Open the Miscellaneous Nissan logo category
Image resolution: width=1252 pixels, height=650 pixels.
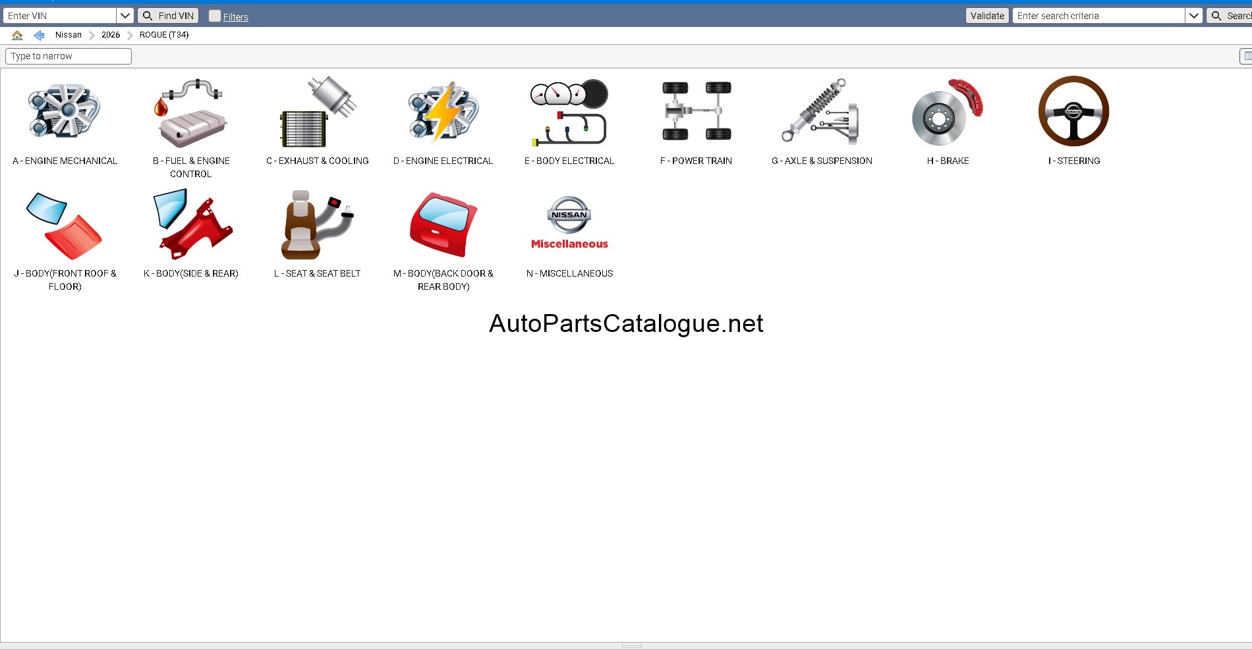pyautogui.click(x=569, y=223)
